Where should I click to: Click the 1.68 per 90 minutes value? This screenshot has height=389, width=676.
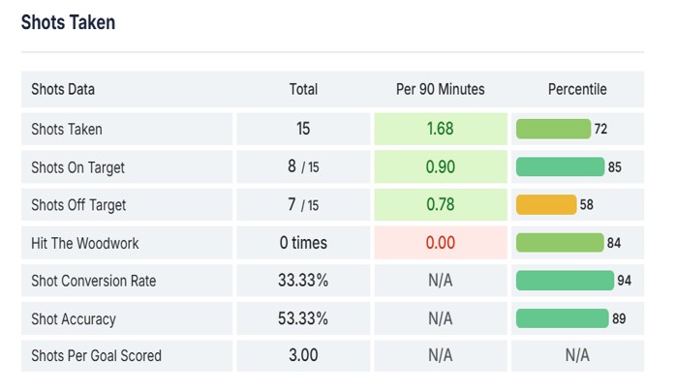(441, 129)
